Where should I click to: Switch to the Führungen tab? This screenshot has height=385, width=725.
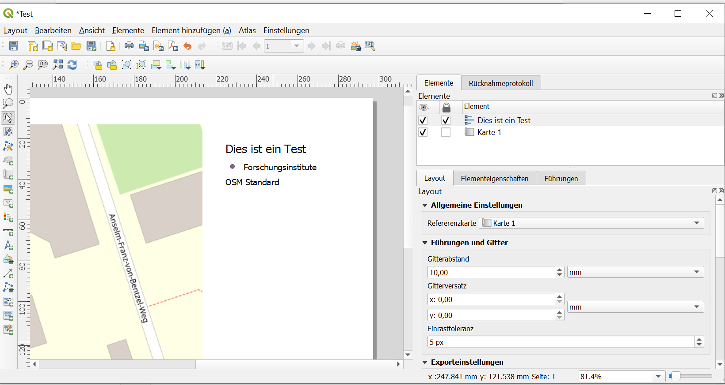tap(561, 179)
